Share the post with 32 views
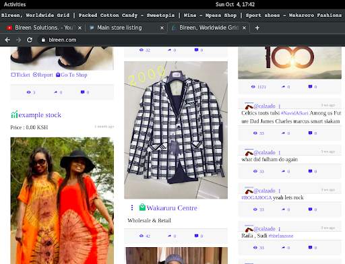Screen dimensions: 345x264 (x=169, y=50)
